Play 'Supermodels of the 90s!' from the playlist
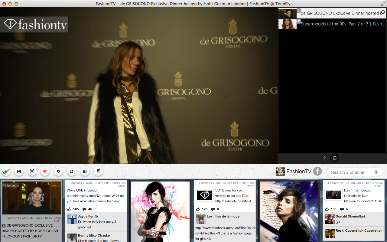 coord(343,24)
